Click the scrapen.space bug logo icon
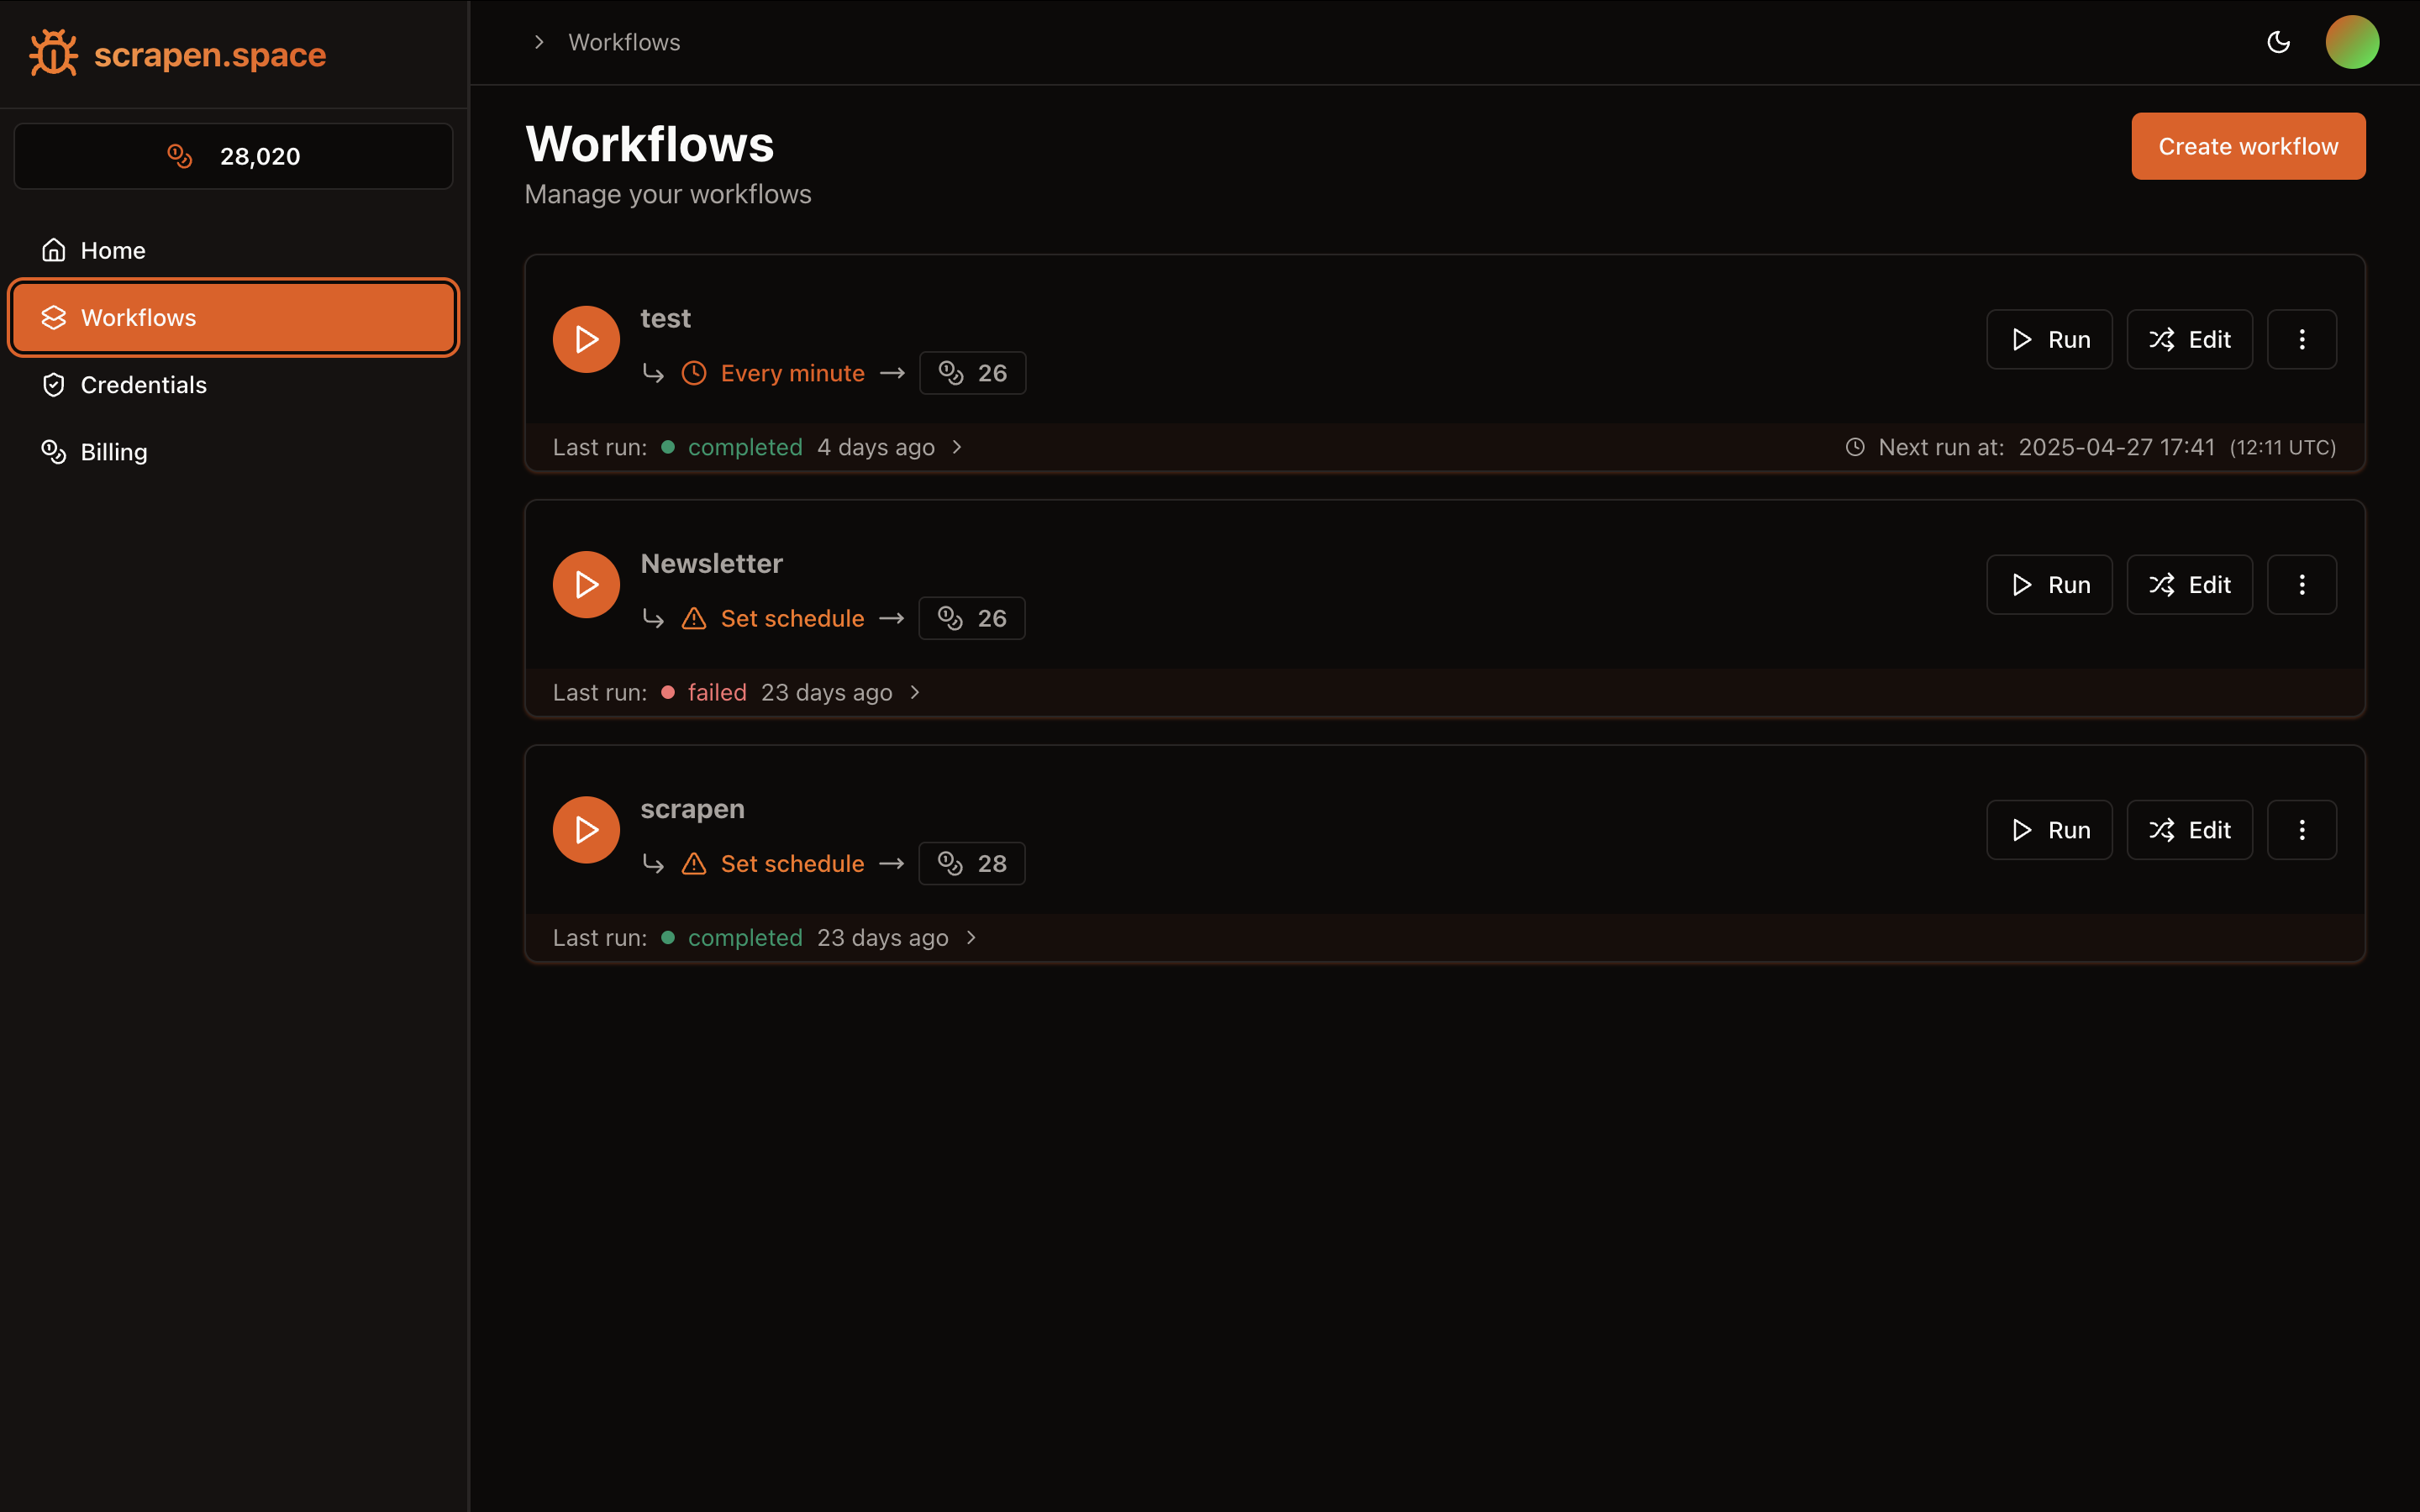This screenshot has width=2420, height=1512. [x=53, y=53]
